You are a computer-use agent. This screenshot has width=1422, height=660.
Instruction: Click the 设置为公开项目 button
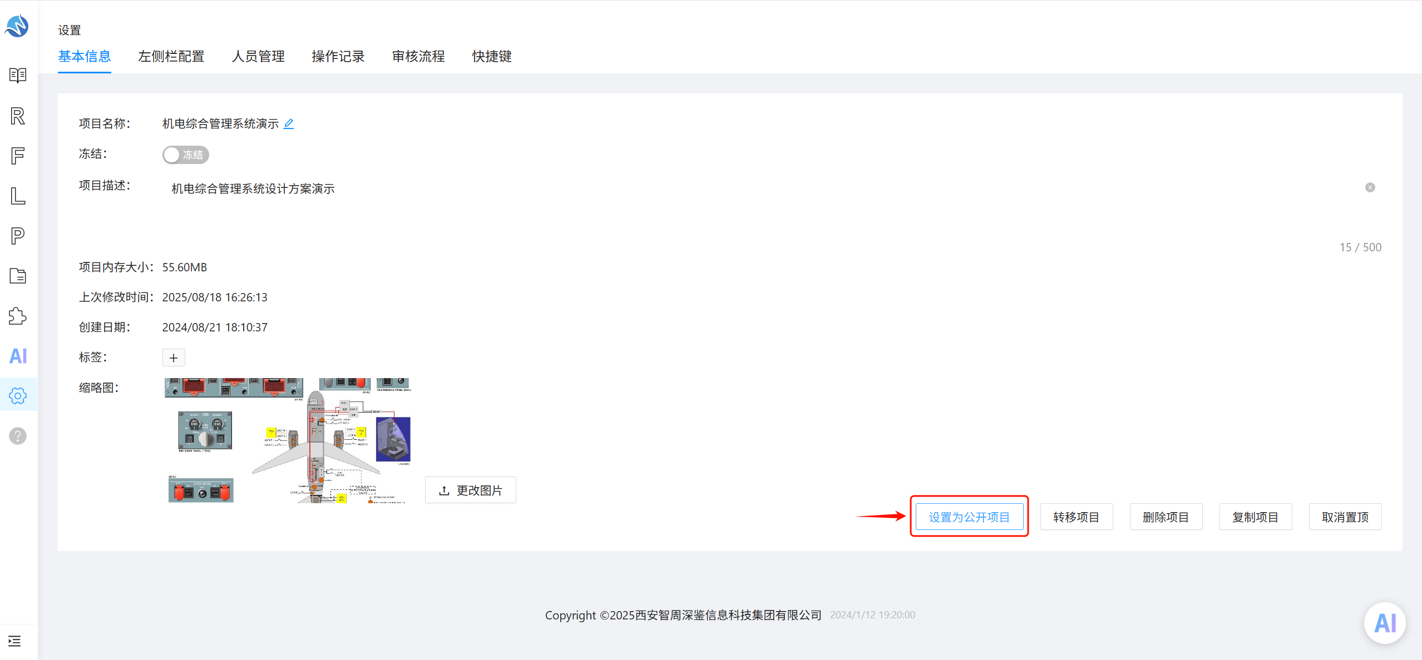click(x=969, y=517)
